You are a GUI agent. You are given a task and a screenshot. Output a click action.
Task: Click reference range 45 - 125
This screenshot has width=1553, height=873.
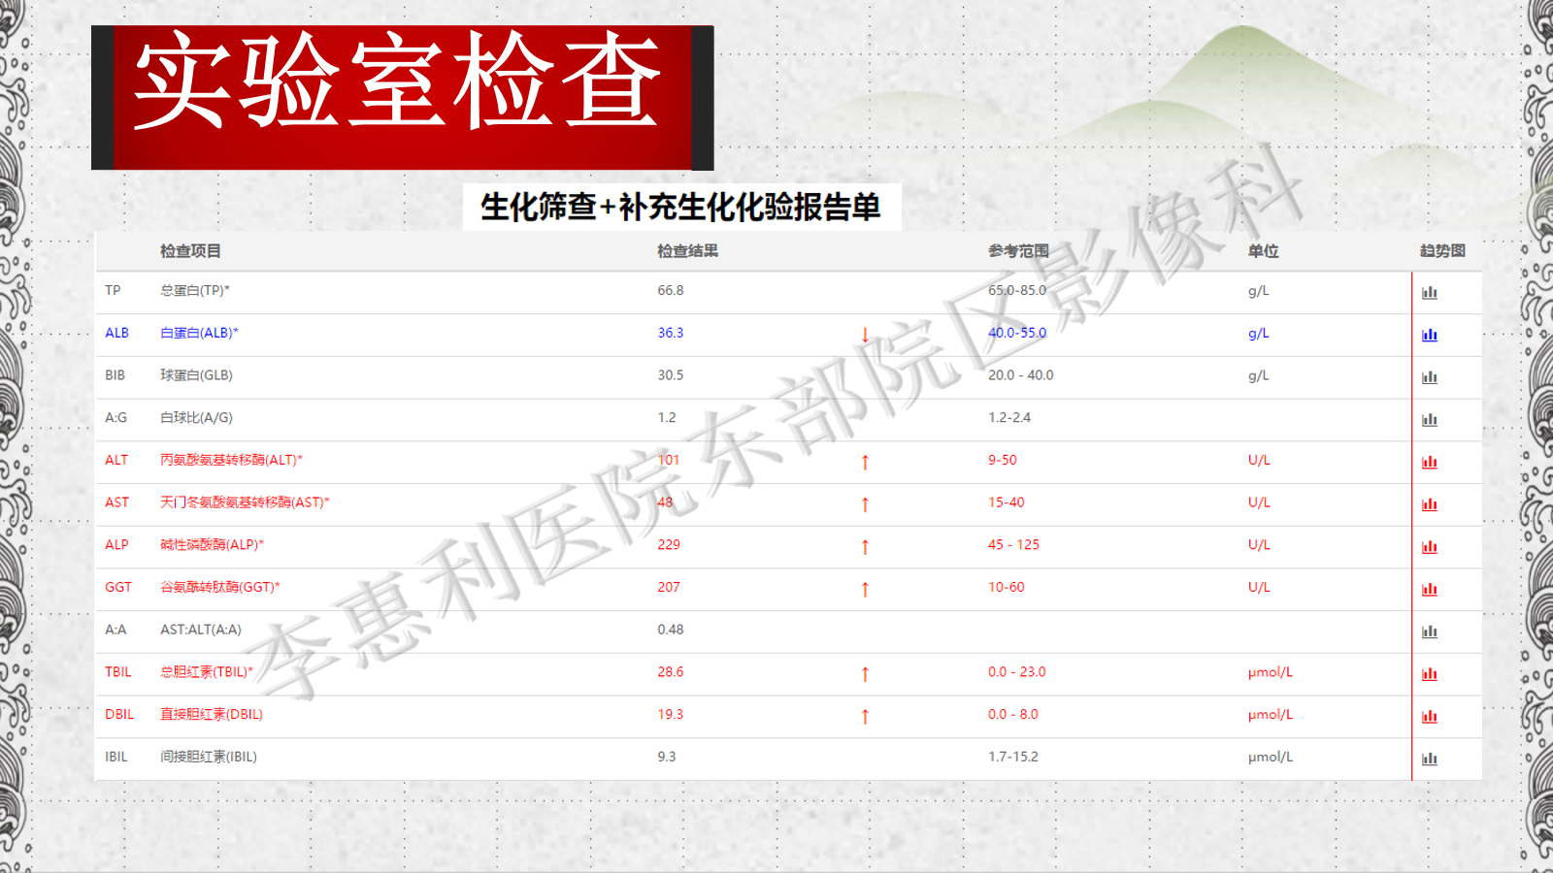pos(1014,544)
